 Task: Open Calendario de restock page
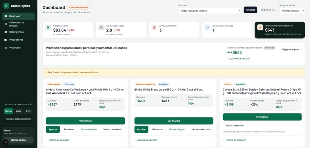tap(18, 24)
